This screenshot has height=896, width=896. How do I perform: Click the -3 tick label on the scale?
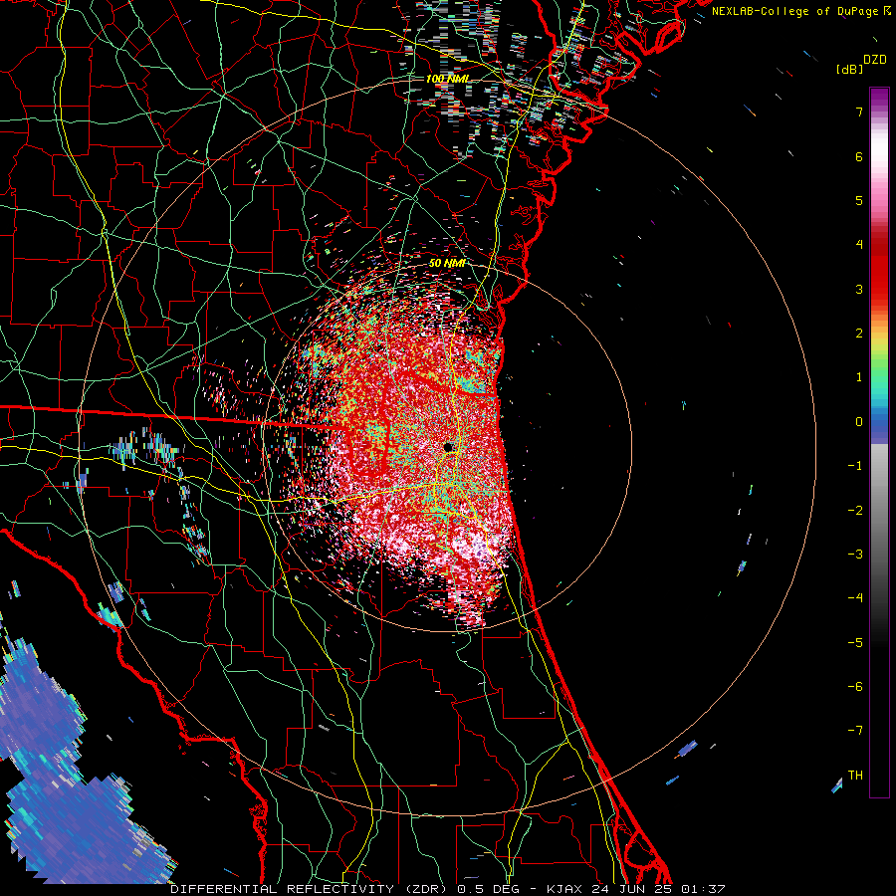[x=855, y=555]
